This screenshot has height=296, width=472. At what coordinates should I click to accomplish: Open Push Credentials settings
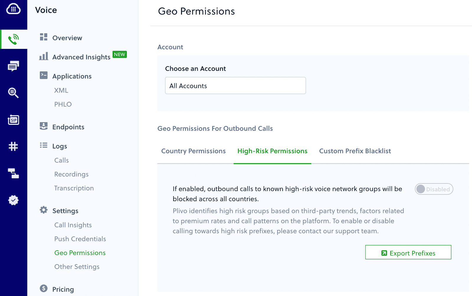(x=80, y=239)
